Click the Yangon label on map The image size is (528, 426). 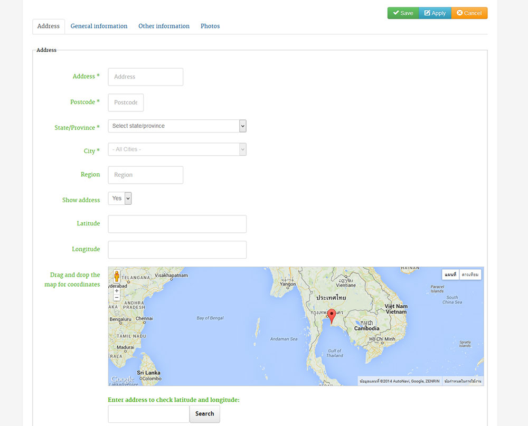(288, 284)
